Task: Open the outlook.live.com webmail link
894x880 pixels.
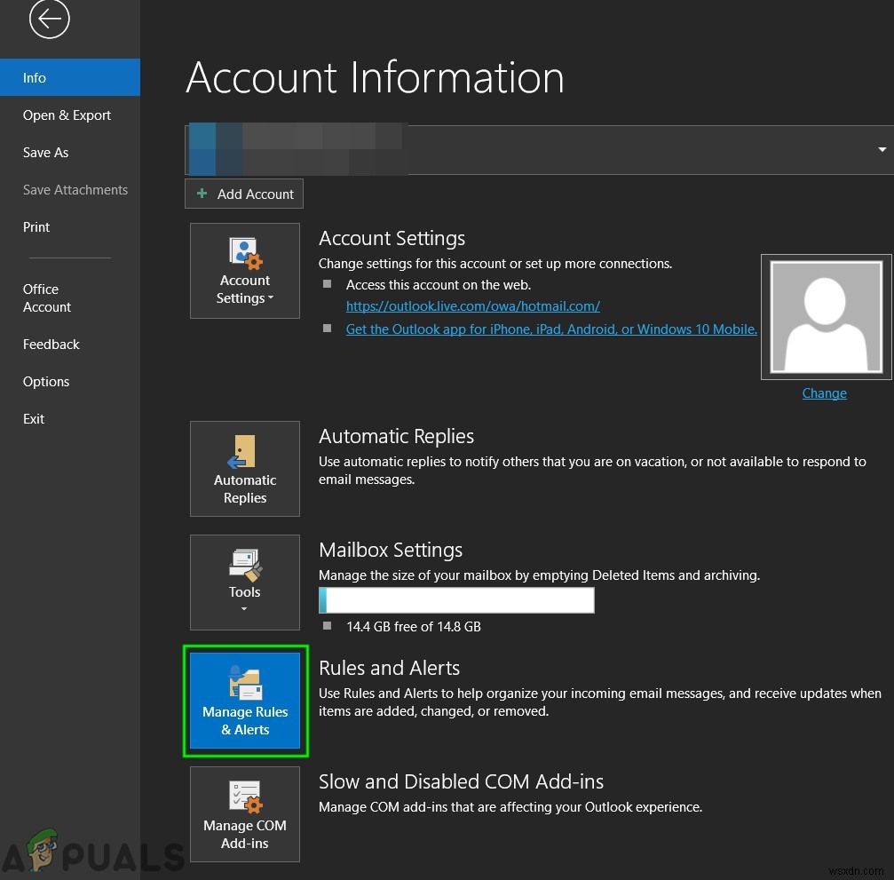Action: (x=472, y=306)
